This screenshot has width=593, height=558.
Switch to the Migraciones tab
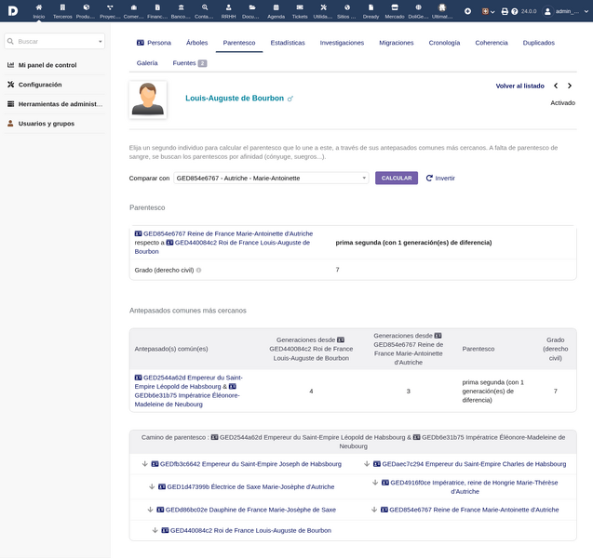pos(397,43)
